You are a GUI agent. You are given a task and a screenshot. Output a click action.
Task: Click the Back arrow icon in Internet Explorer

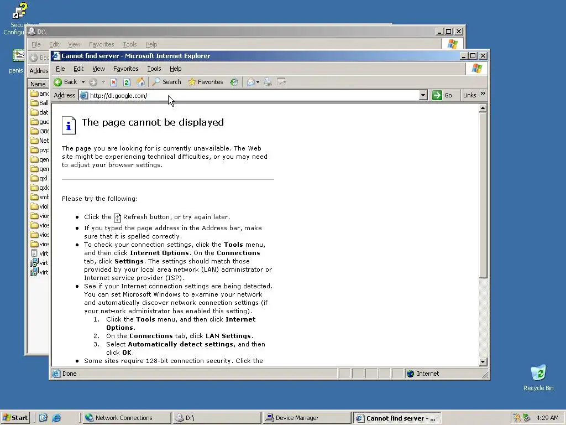pyautogui.click(x=57, y=82)
